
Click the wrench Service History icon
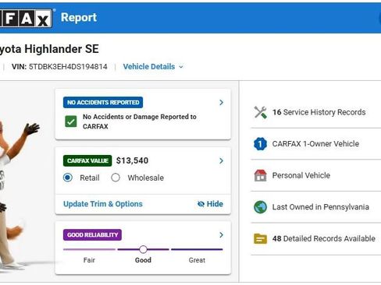pyautogui.click(x=260, y=112)
